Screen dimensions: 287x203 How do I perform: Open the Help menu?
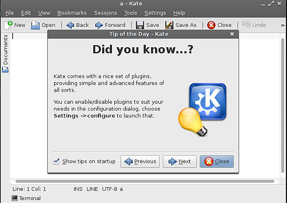point(179,13)
